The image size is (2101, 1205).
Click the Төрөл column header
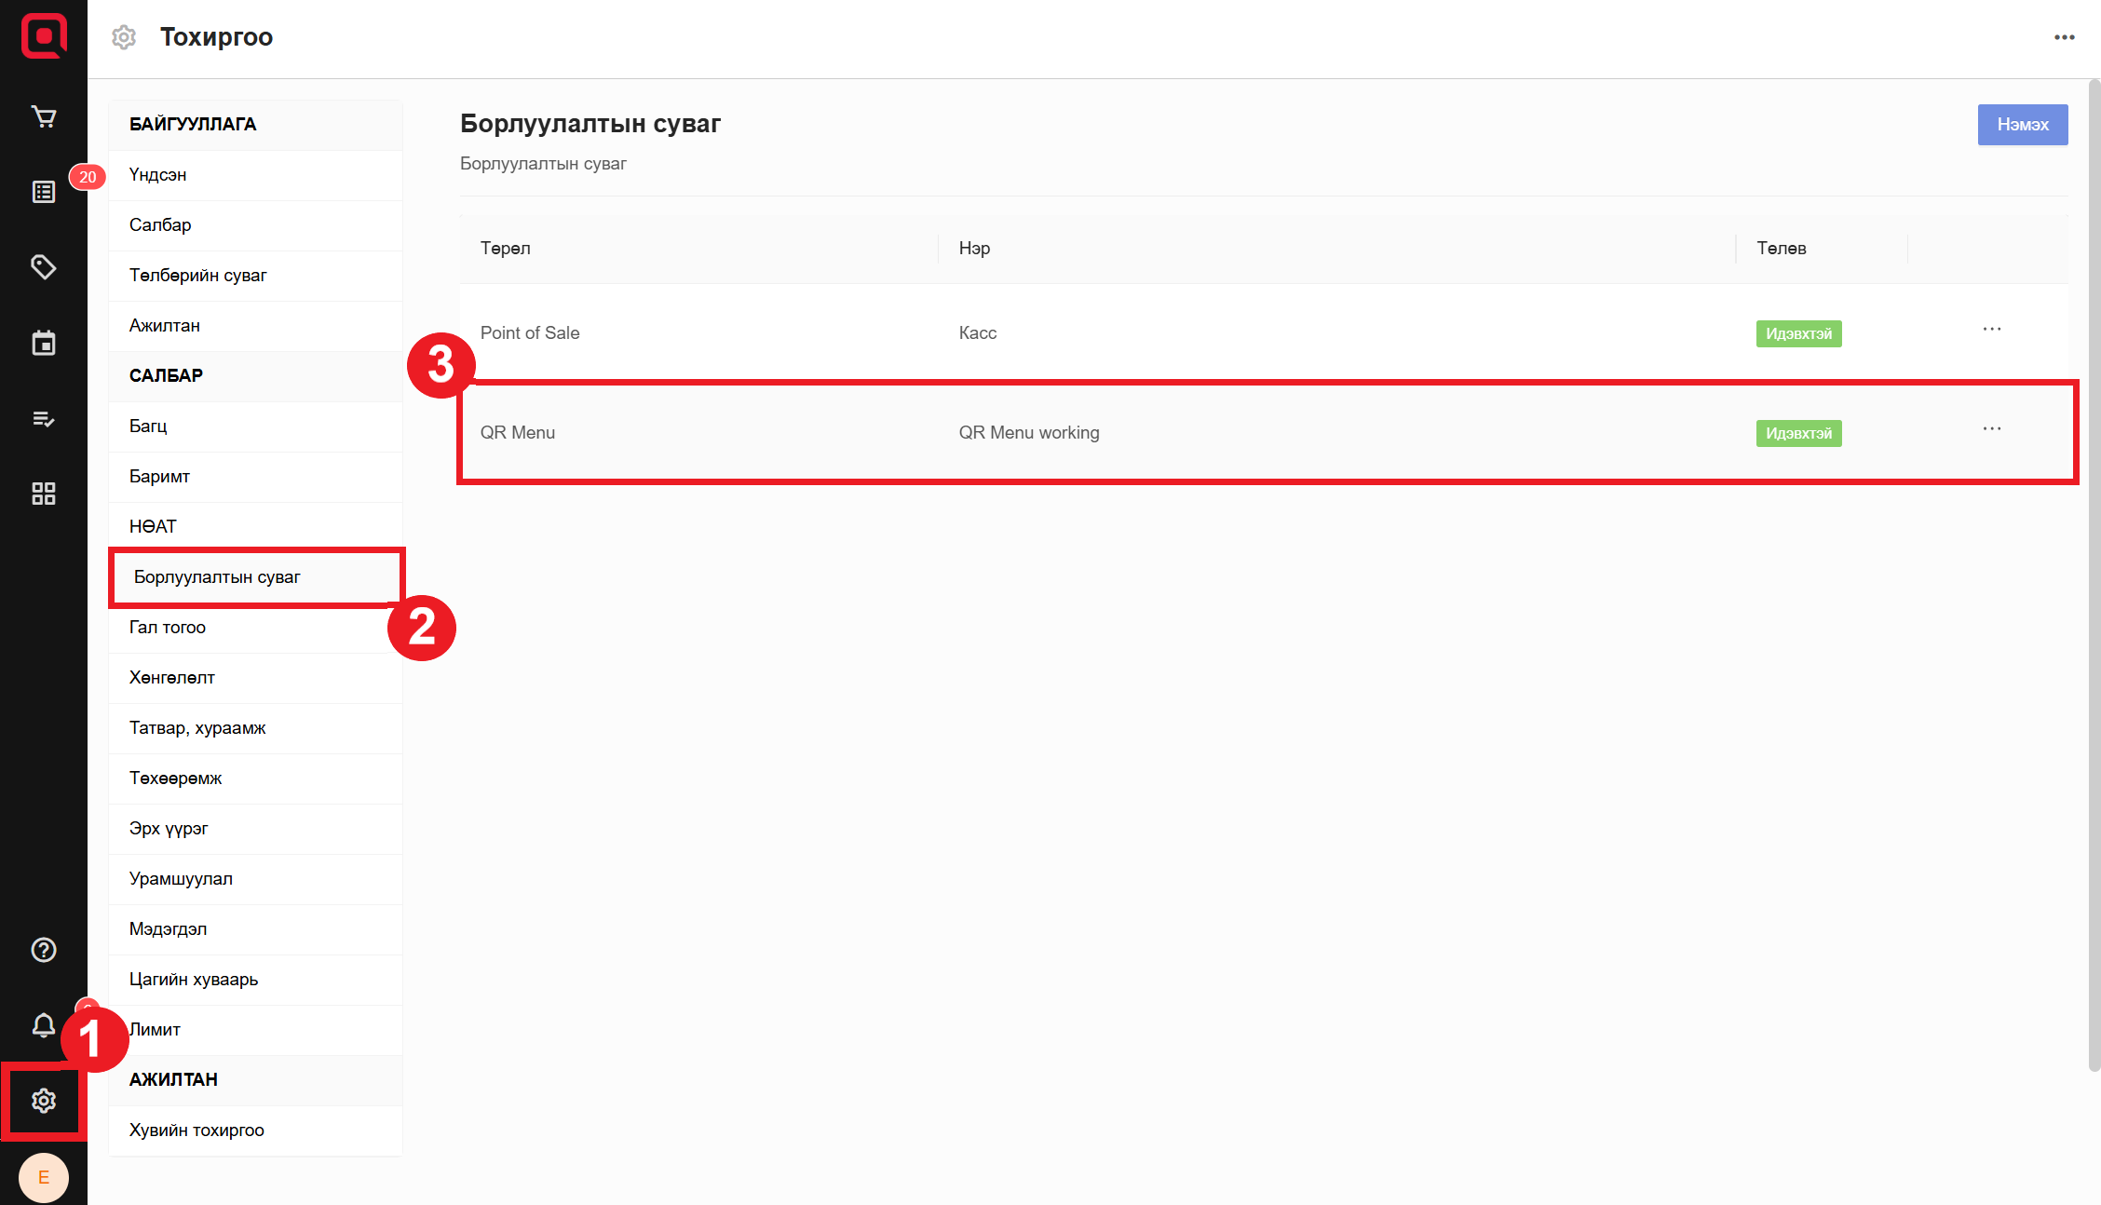tap(506, 249)
